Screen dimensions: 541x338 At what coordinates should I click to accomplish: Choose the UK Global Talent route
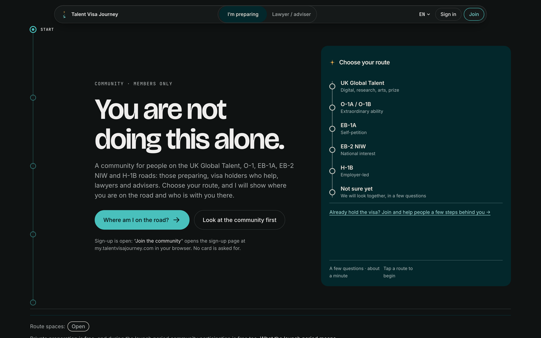416,86
